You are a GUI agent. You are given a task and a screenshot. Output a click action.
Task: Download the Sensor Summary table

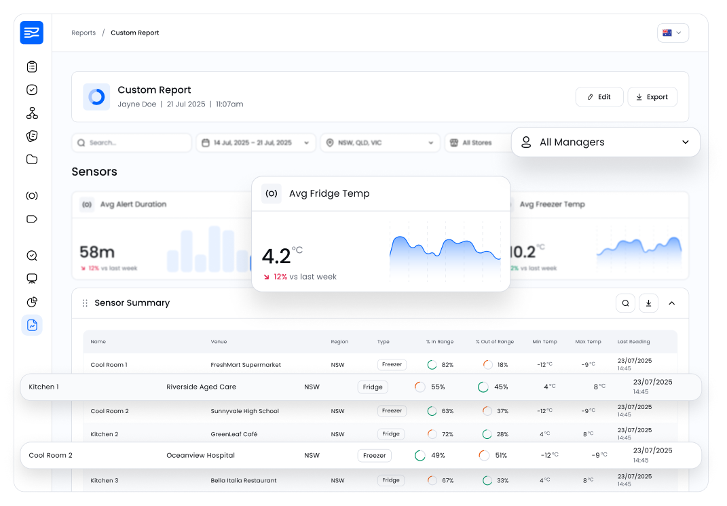(648, 303)
